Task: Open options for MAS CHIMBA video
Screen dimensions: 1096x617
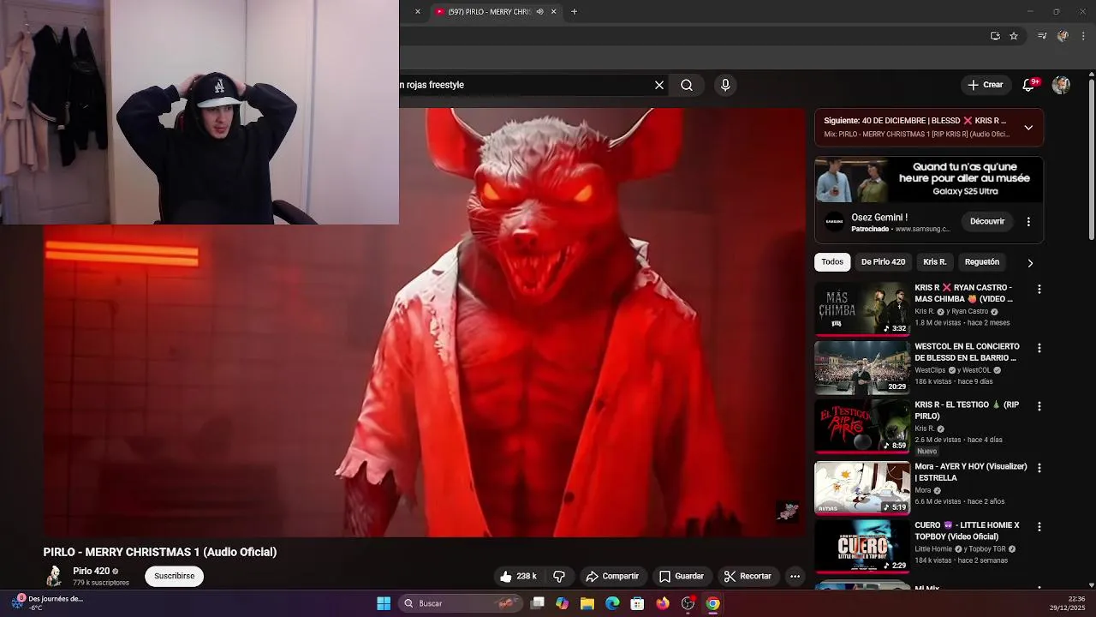Action: pos(1039,290)
